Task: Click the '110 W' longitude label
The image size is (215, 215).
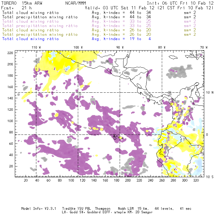Action: (36, 47)
